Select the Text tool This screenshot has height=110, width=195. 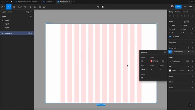30,7
